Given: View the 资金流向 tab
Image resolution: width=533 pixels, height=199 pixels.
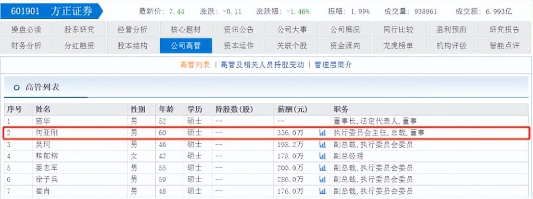Looking at the screenshot, I should 345,46.
